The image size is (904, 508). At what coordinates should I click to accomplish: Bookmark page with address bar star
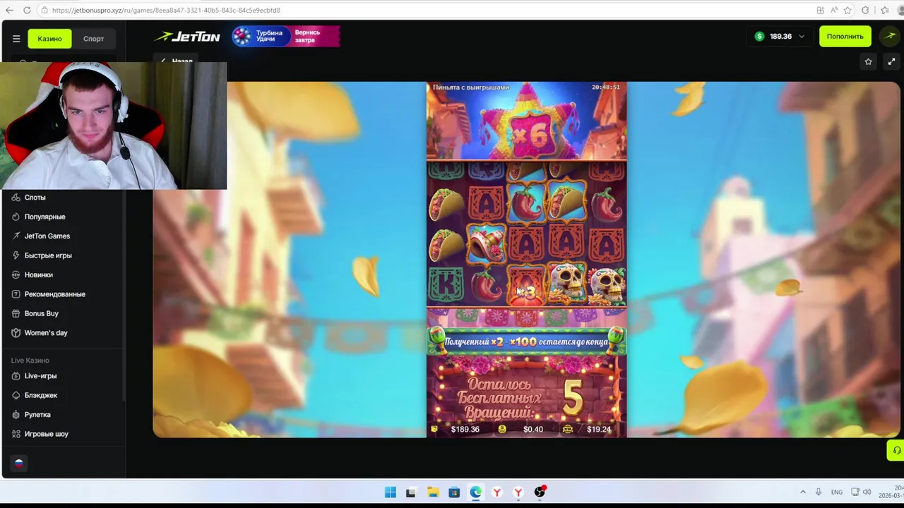pos(847,11)
